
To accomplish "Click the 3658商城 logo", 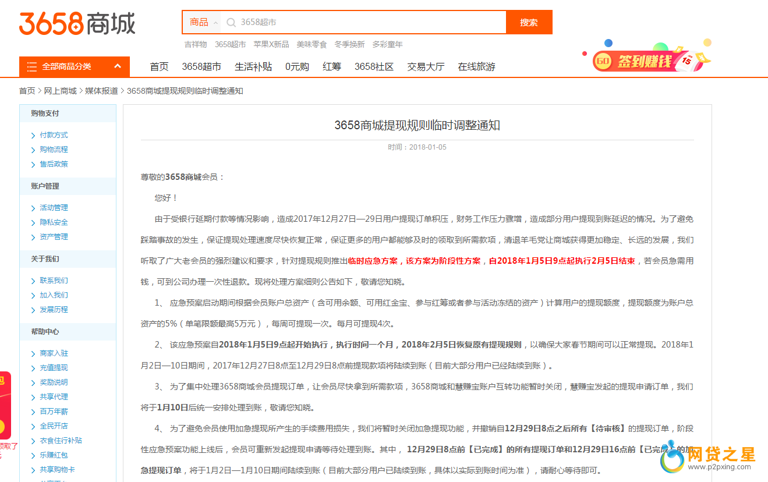I will (77, 23).
